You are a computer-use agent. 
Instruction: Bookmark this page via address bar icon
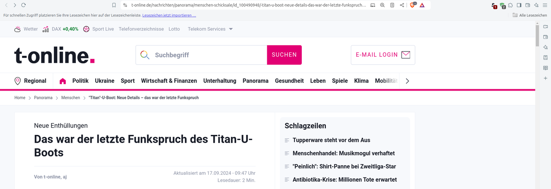pos(114,5)
